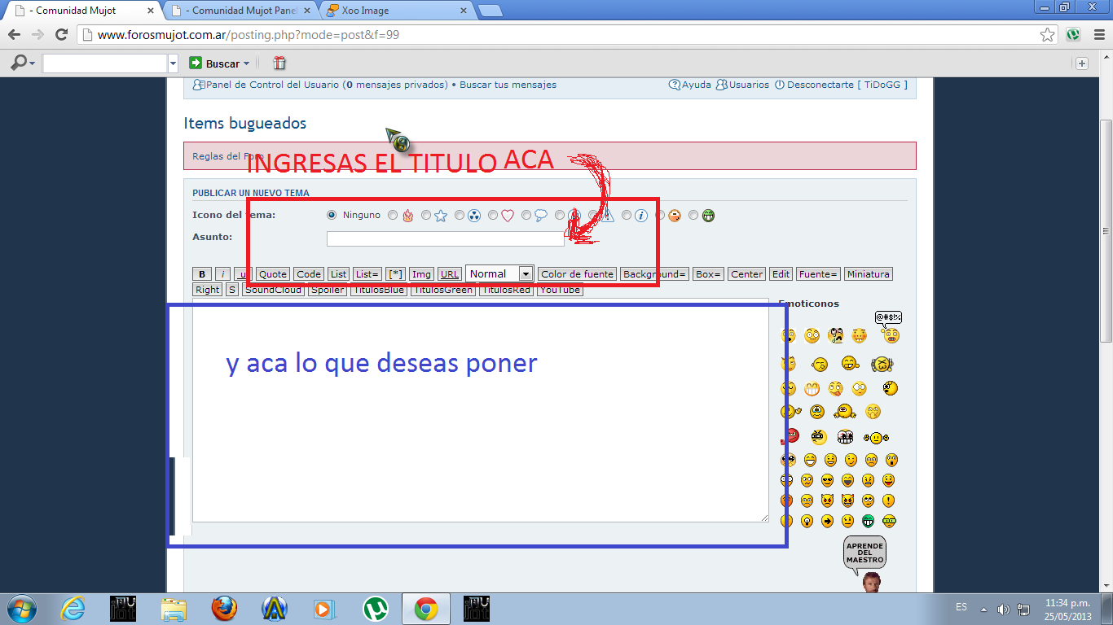Click the uTorrent extension icon in toolbar

click(1073, 35)
